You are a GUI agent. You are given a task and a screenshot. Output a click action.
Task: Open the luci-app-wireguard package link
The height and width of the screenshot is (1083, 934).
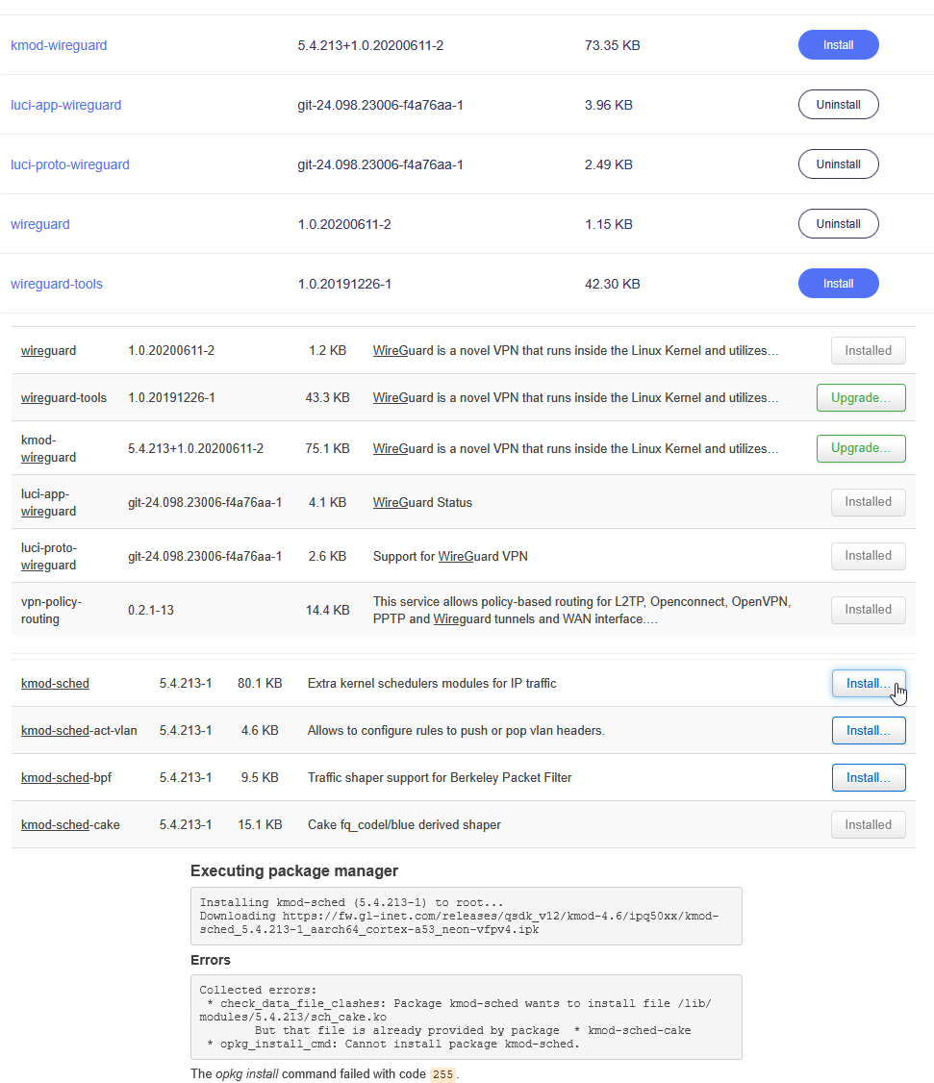point(65,105)
